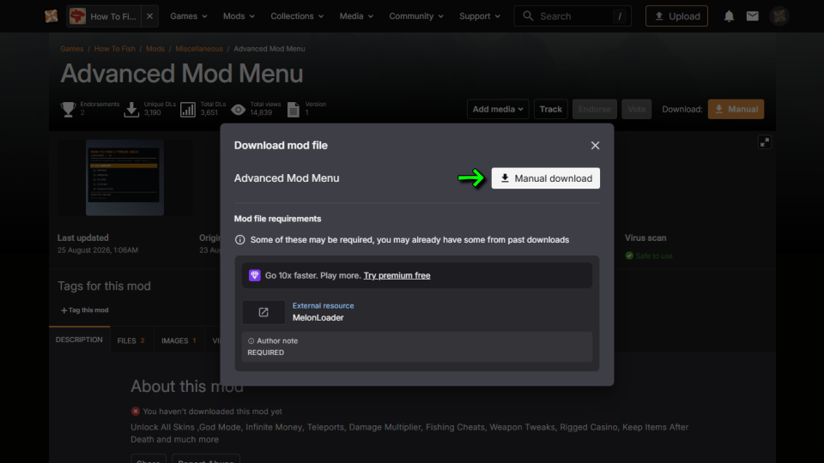Close the Download mod file dialog

pos(595,146)
